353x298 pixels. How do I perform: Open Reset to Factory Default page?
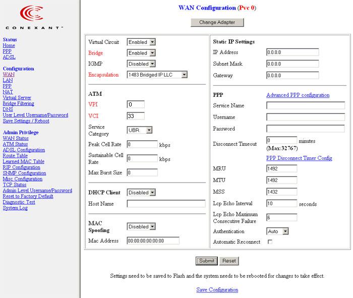[x=28, y=196]
